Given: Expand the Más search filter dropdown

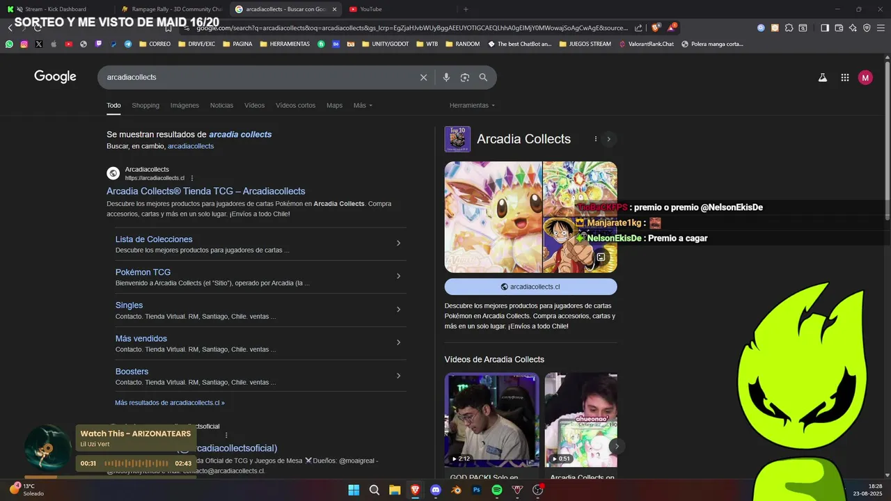Looking at the screenshot, I should tap(363, 105).
